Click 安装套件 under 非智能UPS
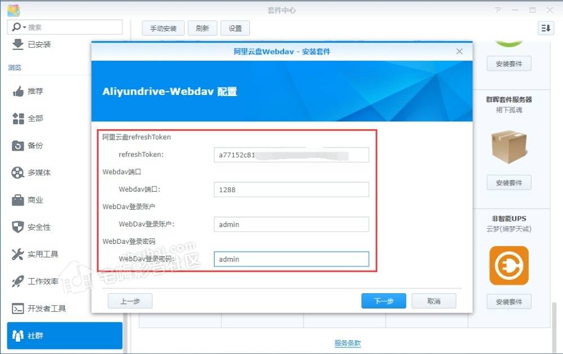 point(509,302)
